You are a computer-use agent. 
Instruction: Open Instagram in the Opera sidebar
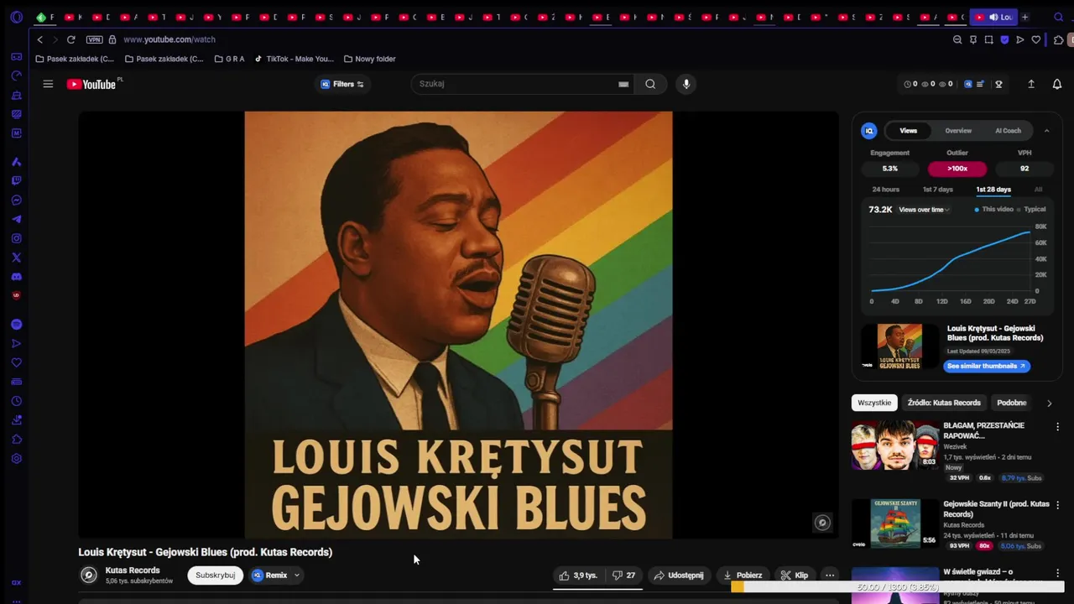(16, 238)
